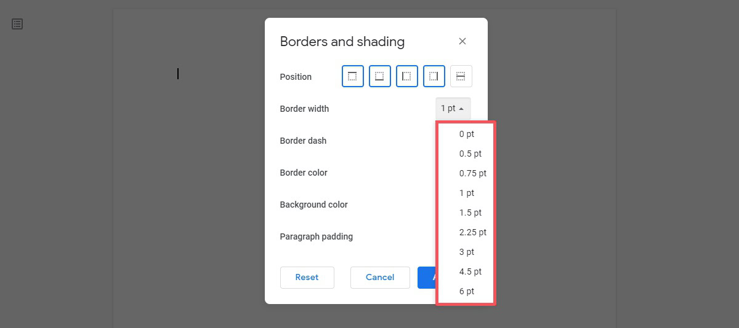This screenshot has height=328, width=739.
Task: Enable the between-paragraphs border icon
Action: pos(461,76)
